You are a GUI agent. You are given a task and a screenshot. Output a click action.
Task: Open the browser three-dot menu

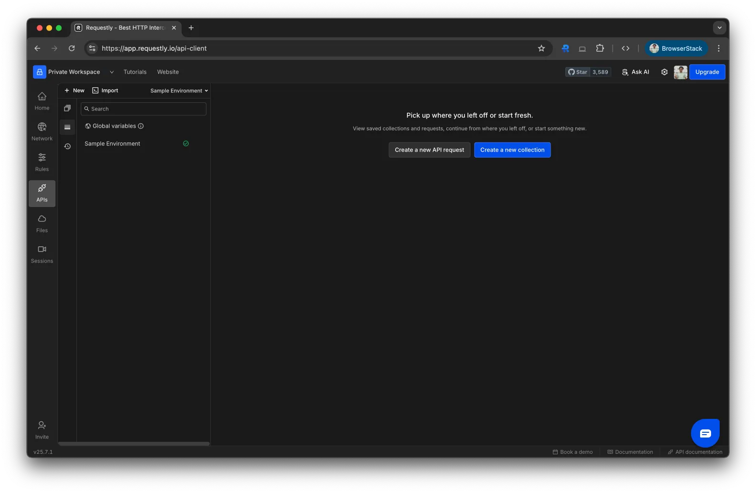[x=718, y=48]
